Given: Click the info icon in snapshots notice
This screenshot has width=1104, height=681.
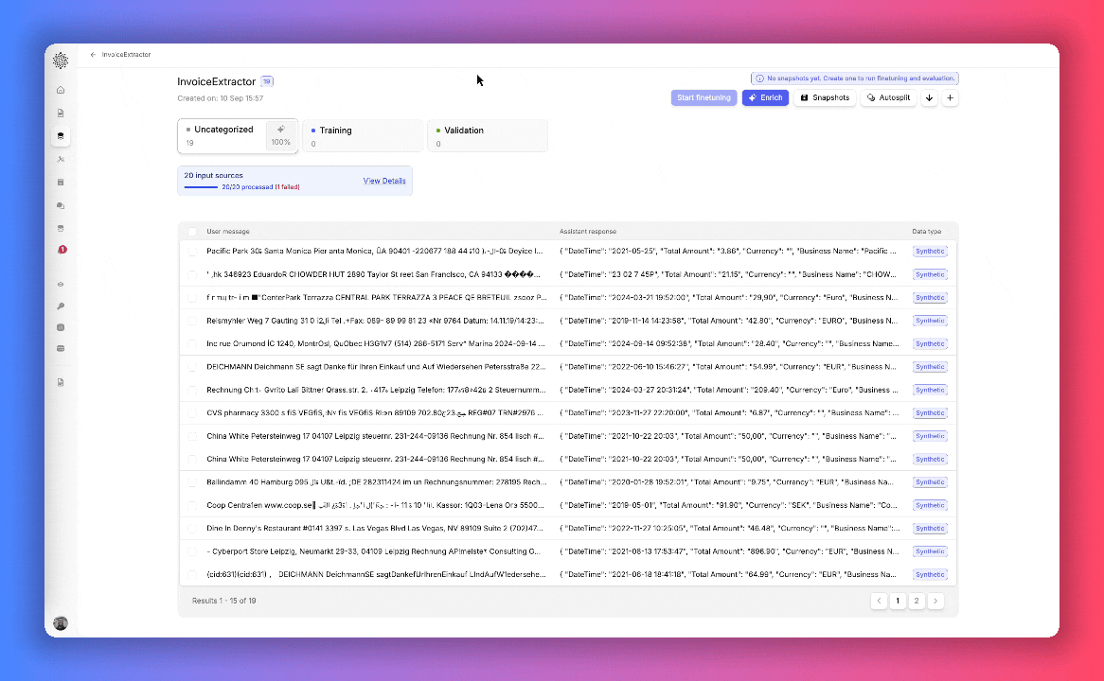Looking at the screenshot, I should 759,79.
